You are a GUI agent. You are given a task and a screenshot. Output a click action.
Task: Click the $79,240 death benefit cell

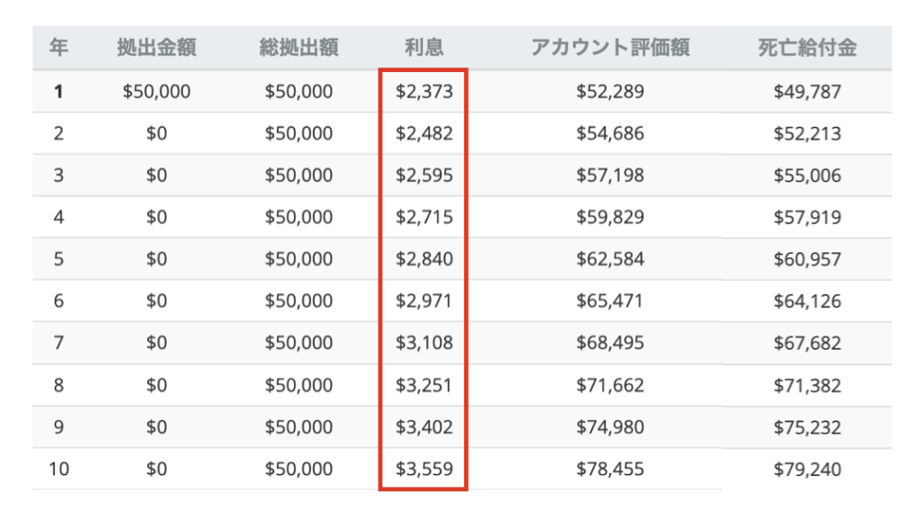tap(807, 469)
